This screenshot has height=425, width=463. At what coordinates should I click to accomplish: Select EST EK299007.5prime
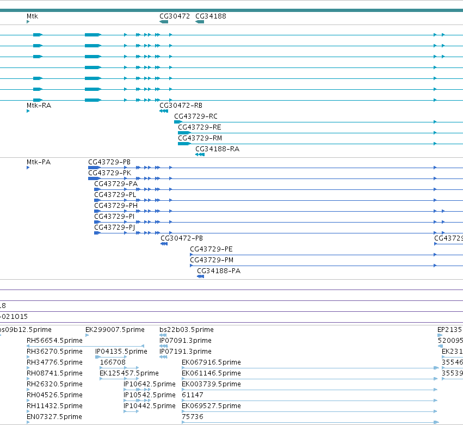[115, 330]
